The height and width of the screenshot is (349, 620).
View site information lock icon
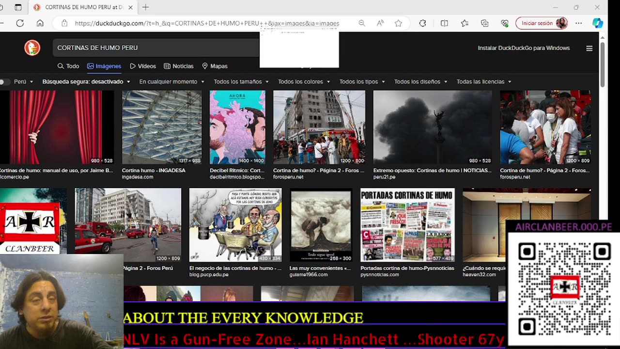tap(64, 23)
